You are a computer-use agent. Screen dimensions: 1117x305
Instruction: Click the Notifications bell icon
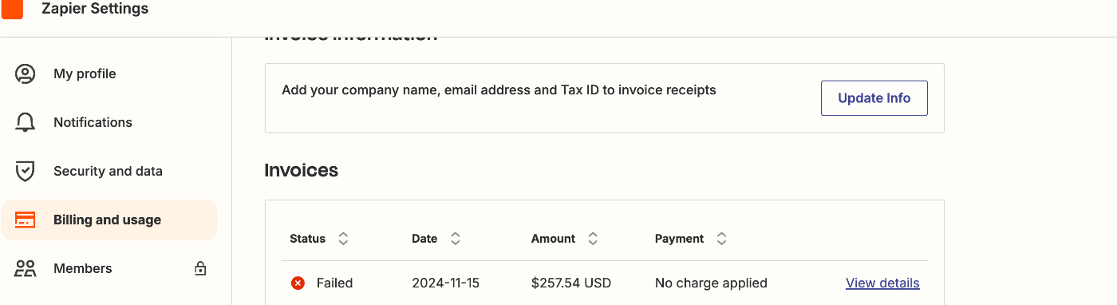point(26,122)
